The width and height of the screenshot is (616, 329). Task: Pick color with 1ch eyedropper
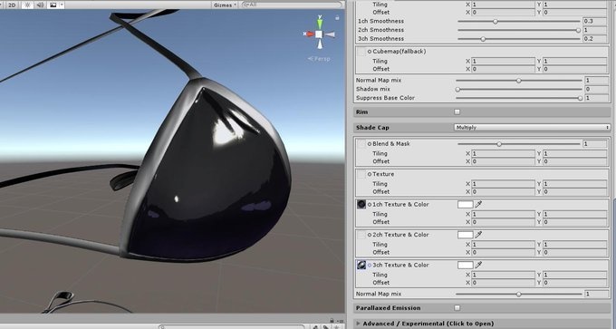478,205
